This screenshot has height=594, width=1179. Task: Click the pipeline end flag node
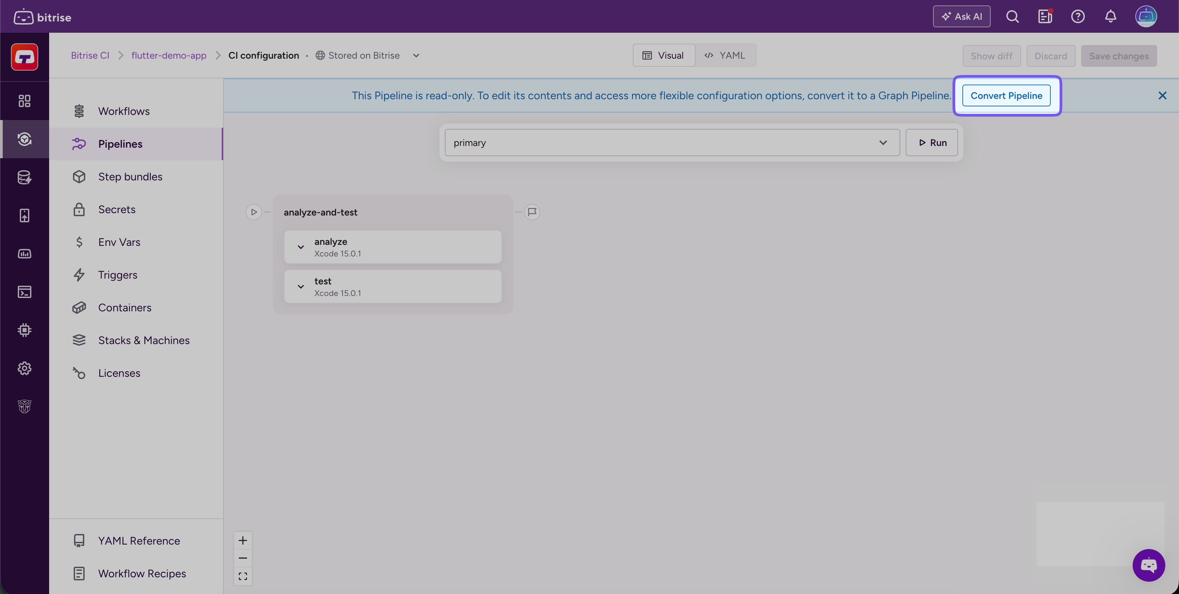coord(532,212)
